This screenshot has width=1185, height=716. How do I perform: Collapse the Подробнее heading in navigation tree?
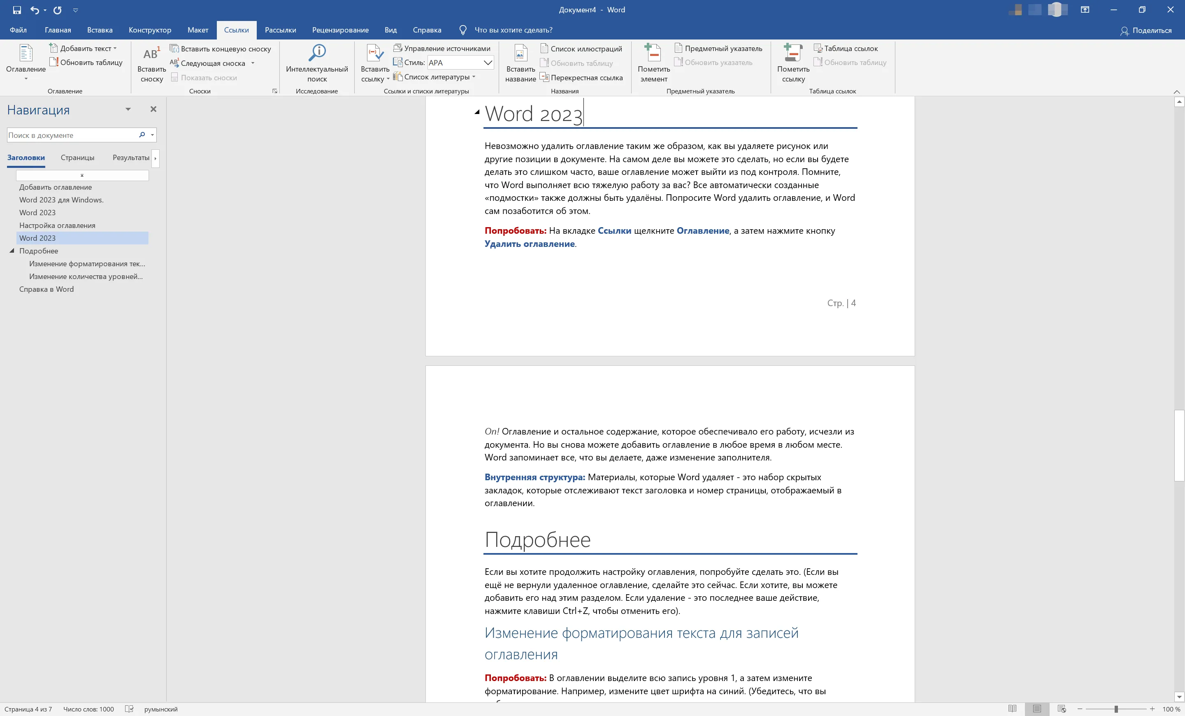(x=12, y=251)
